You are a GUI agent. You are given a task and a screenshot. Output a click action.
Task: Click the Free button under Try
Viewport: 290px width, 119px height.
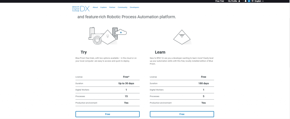click(107, 114)
